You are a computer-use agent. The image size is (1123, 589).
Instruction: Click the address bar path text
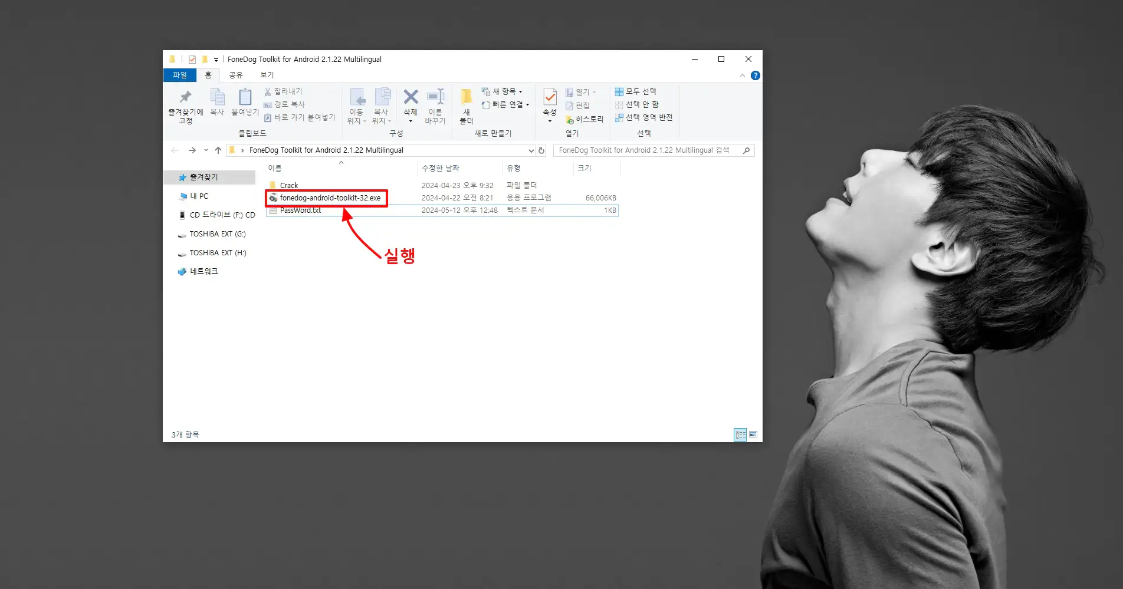pos(326,150)
